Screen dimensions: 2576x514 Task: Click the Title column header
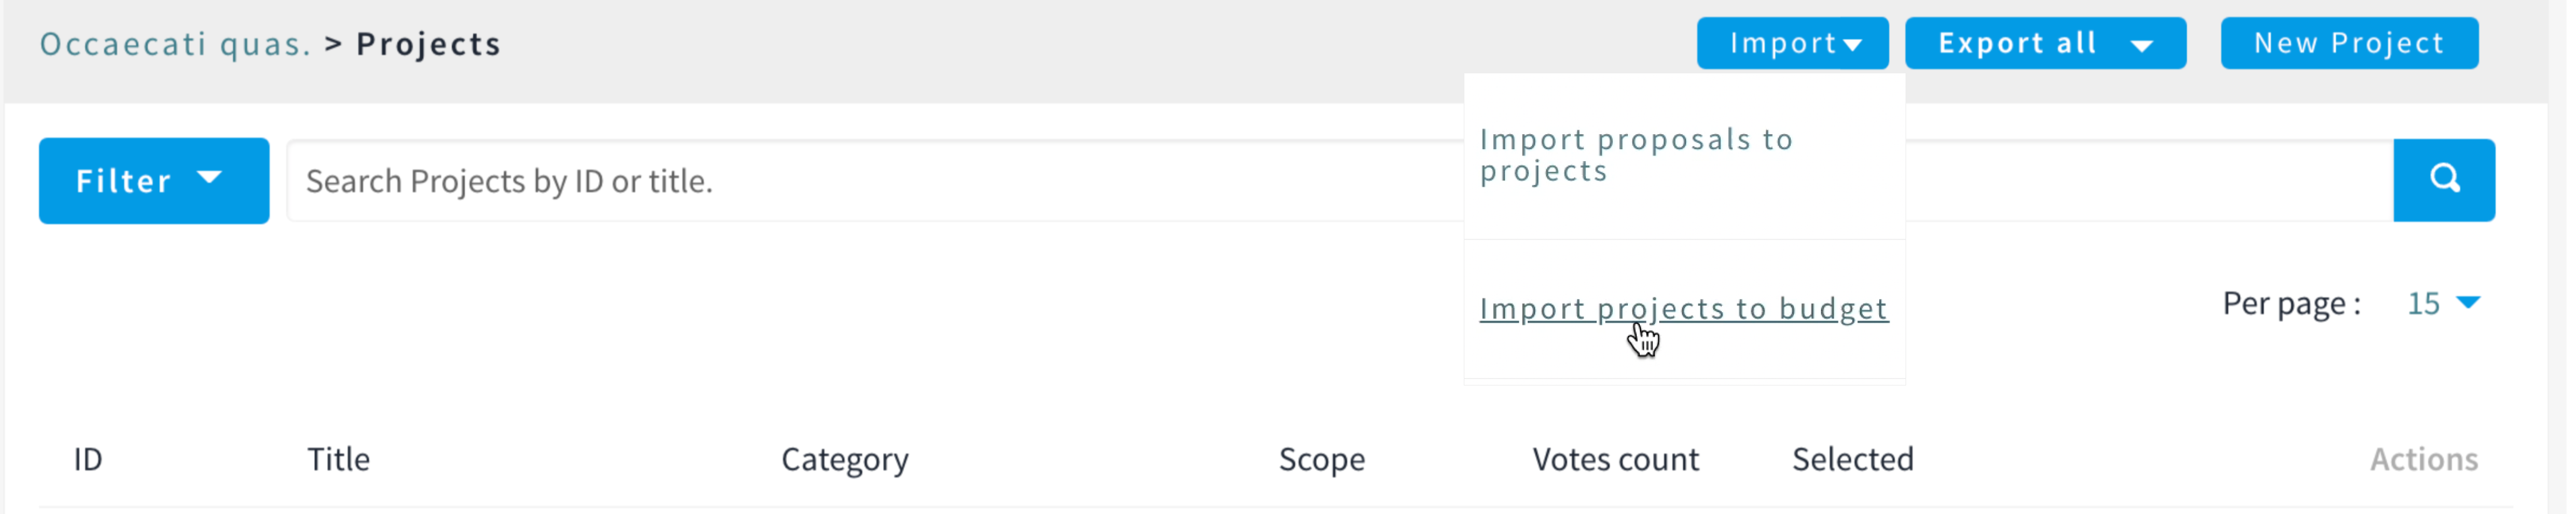[339, 460]
